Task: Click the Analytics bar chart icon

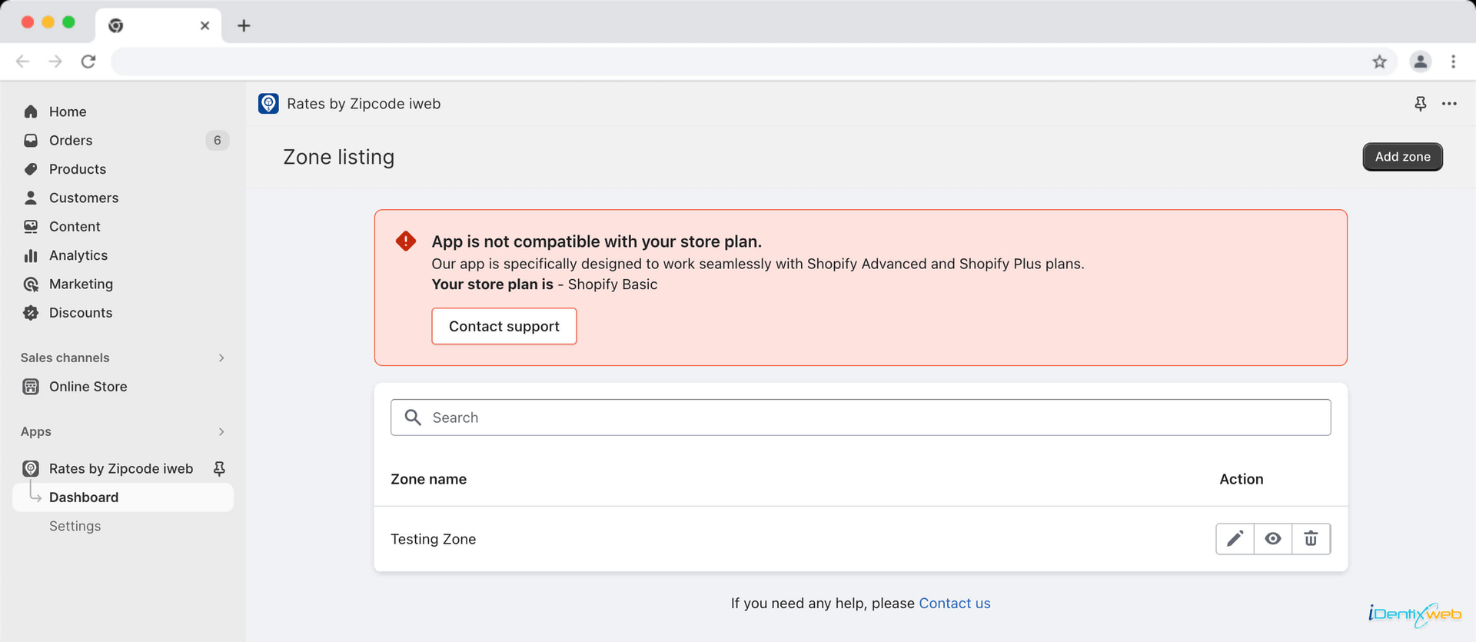Action: 31,255
